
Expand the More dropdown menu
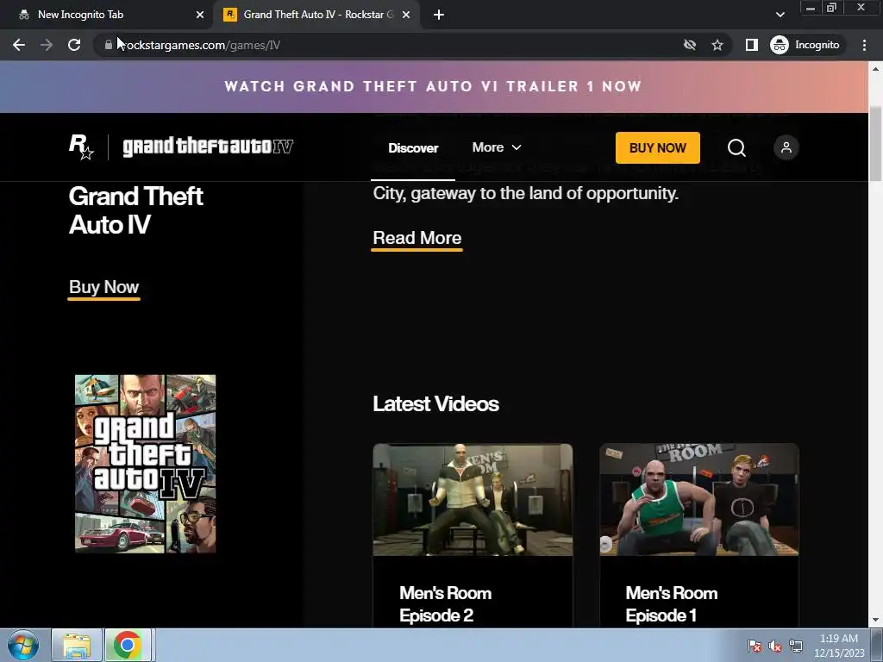coord(497,147)
